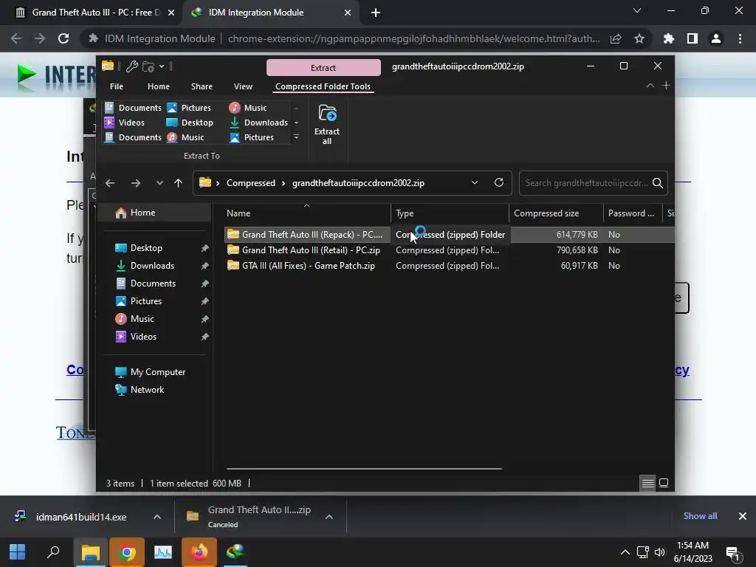The image size is (756, 567).
Task: Sort by Password column header
Action: pos(633,213)
